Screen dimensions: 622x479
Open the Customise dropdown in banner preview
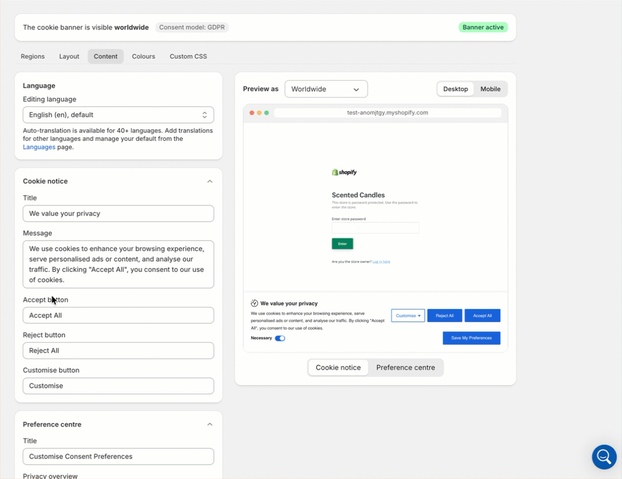pos(408,316)
